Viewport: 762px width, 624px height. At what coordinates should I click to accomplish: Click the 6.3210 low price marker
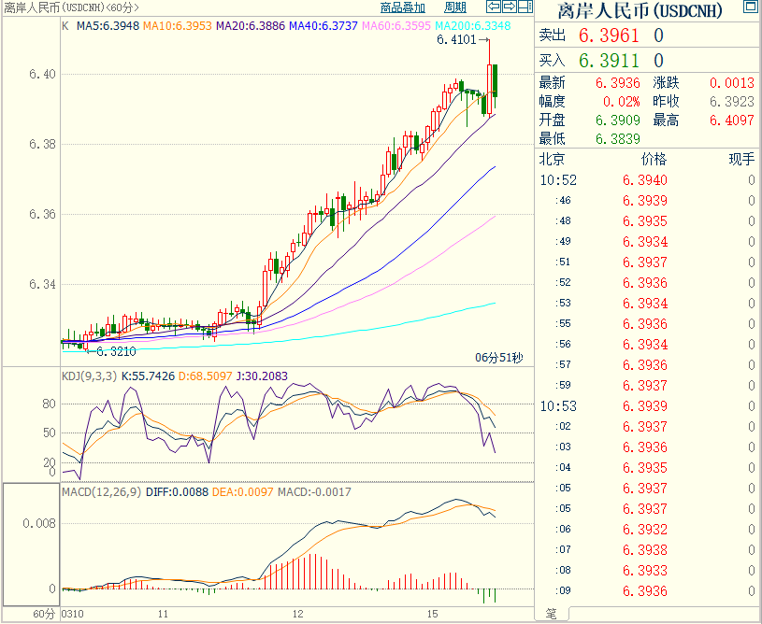coord(116,352)
